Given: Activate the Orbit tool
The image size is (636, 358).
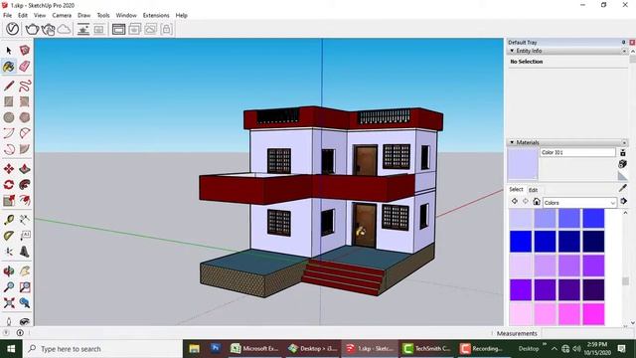Looking at the screenshot, I should (x=9, y=270).
